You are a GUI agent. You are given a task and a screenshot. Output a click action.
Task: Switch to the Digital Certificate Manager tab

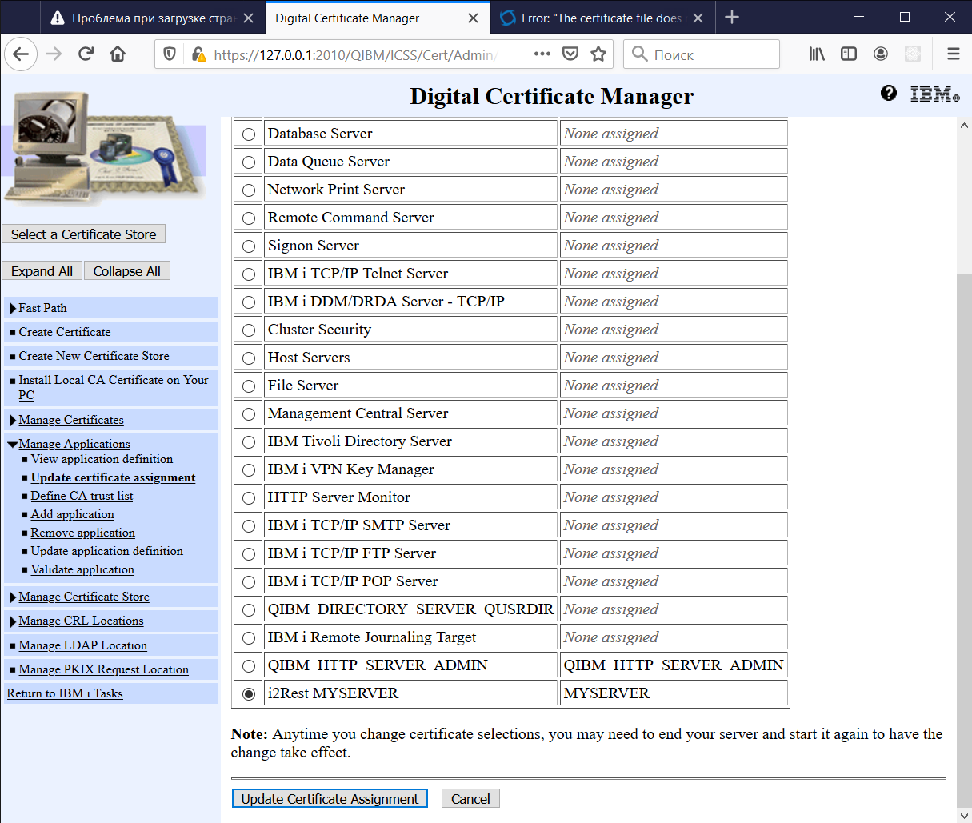378,18
